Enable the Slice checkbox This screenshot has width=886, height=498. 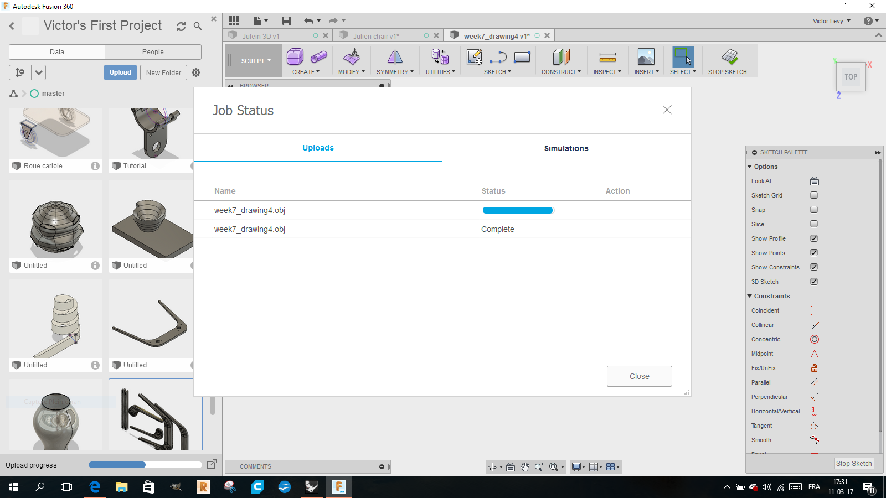[x=814, y=224]
